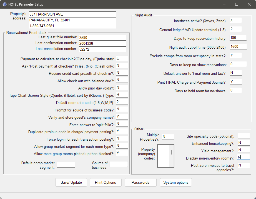Click the Last confirmation number field
256x199 pixels.
pos(102,43)
